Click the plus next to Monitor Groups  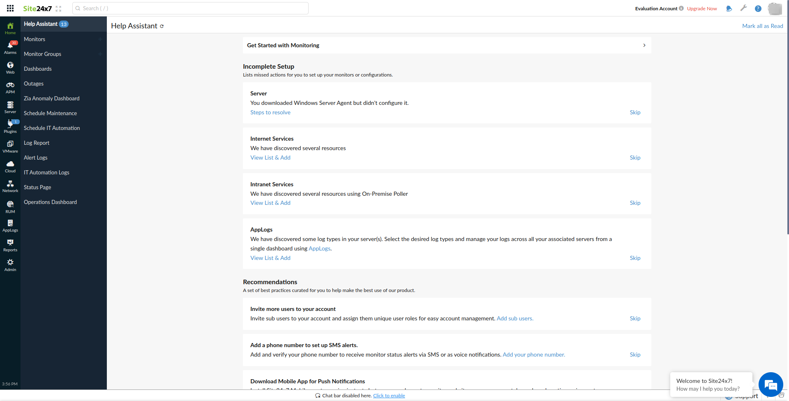click(x=100, y=54)
